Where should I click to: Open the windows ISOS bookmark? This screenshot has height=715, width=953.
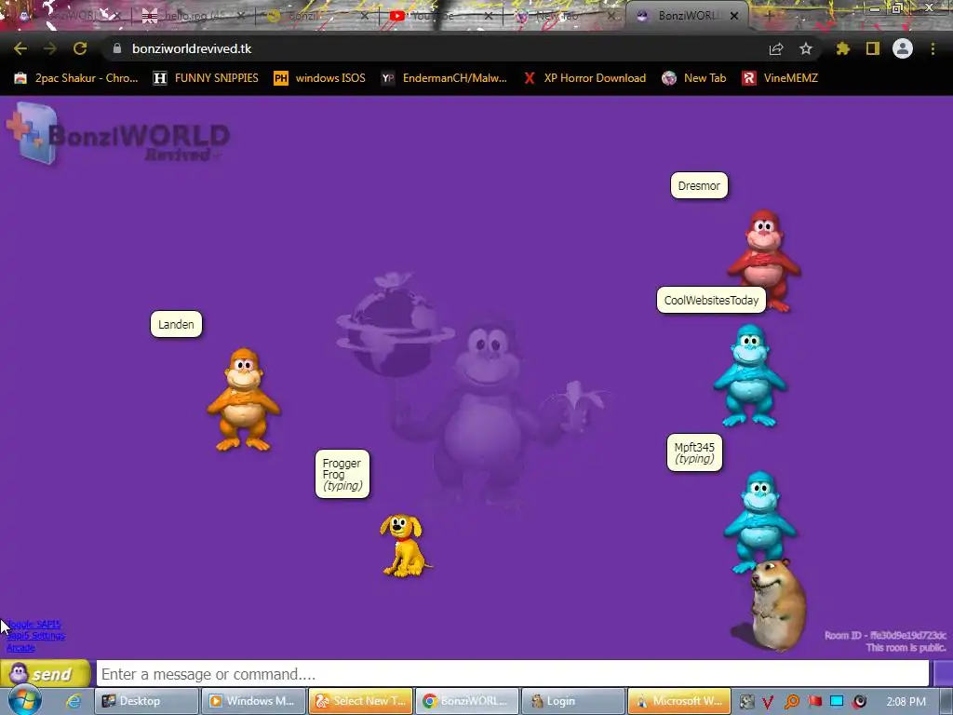pos(320,78)
